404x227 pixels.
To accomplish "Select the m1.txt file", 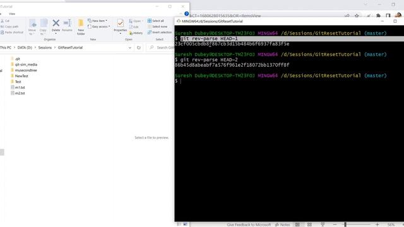I will (18, 88).
